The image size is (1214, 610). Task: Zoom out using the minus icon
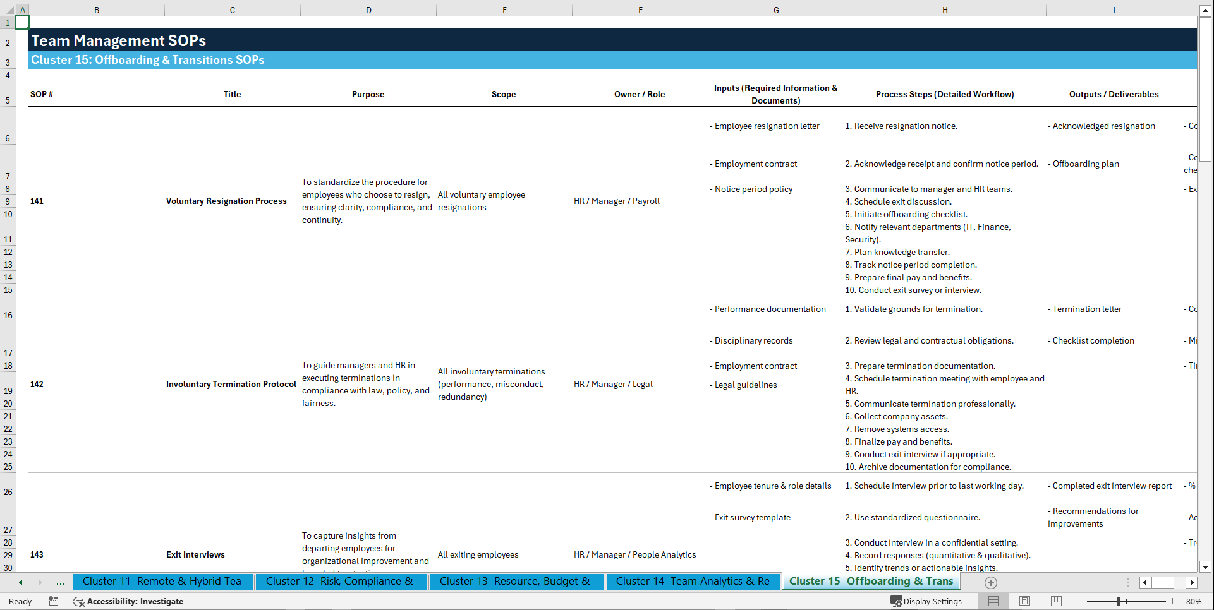tap(1080, 601)
